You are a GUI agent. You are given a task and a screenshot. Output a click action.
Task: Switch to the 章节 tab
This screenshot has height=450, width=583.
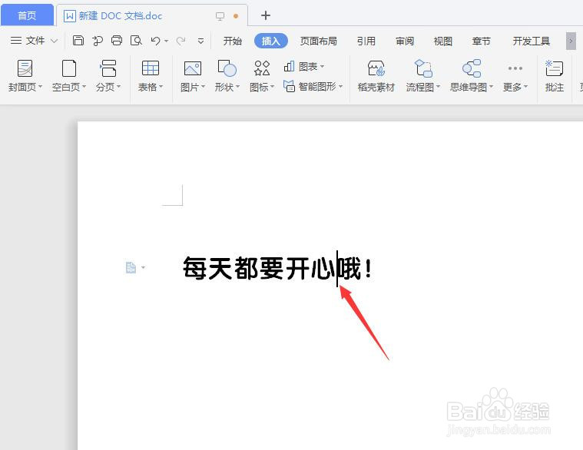click(481, 41)
